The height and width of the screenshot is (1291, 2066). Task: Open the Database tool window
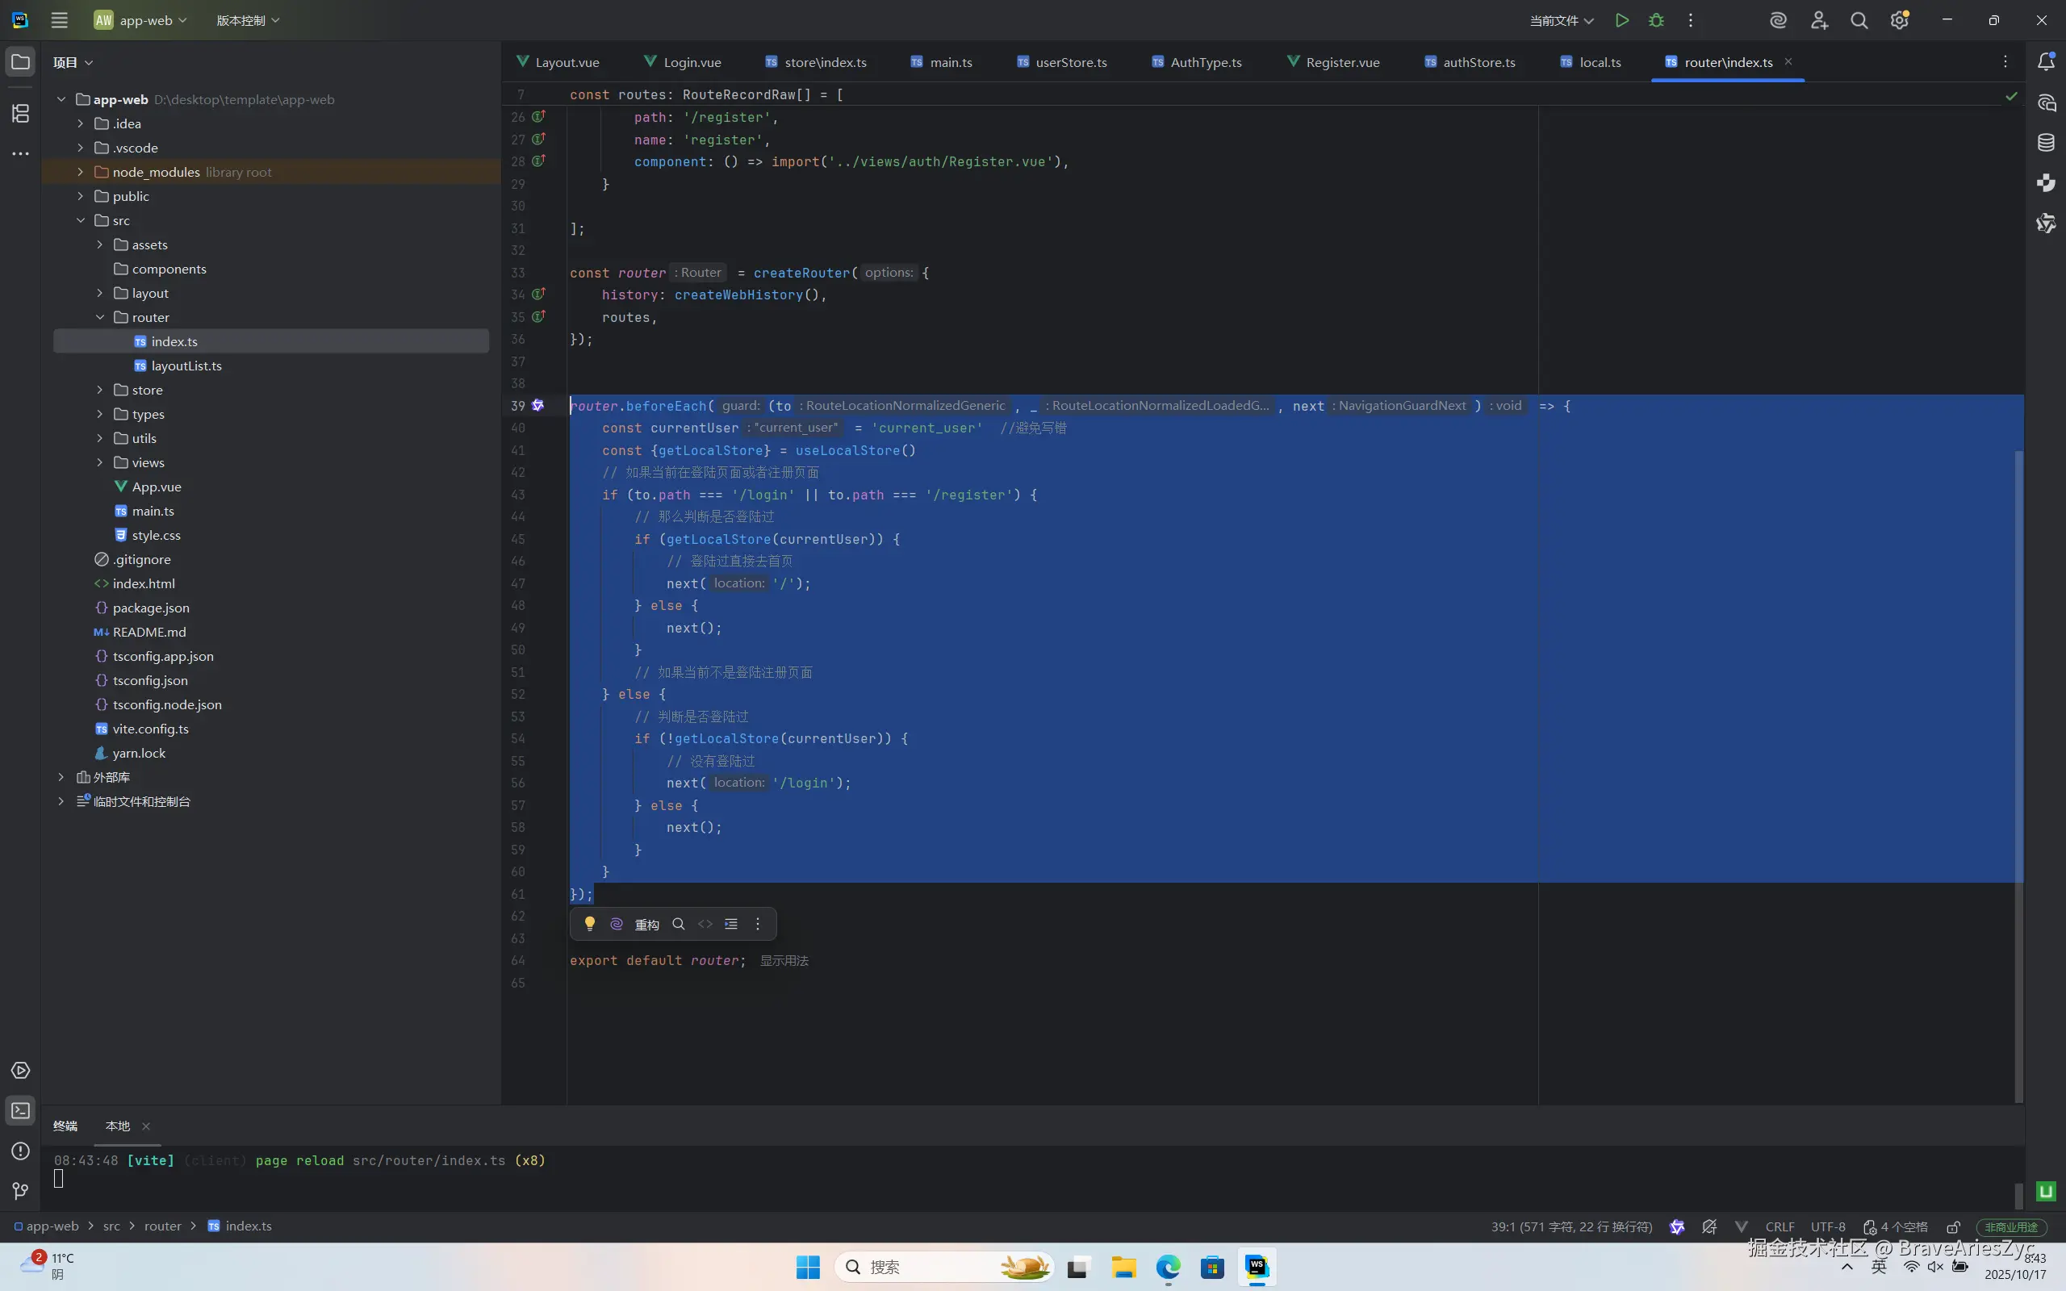pos(2046,143)
